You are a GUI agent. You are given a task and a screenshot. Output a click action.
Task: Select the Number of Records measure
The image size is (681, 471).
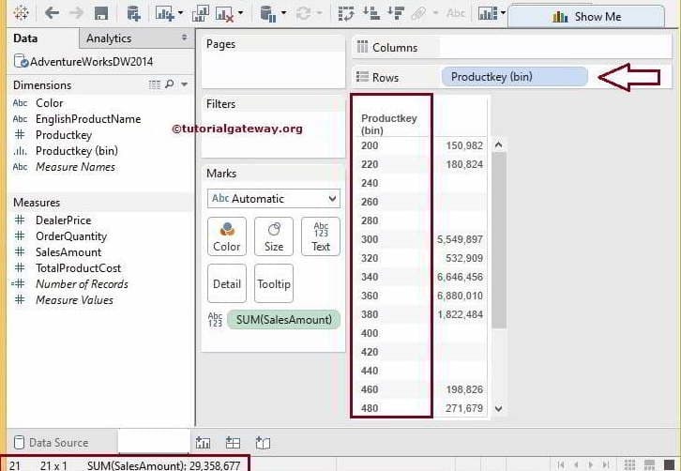(82, 284)
